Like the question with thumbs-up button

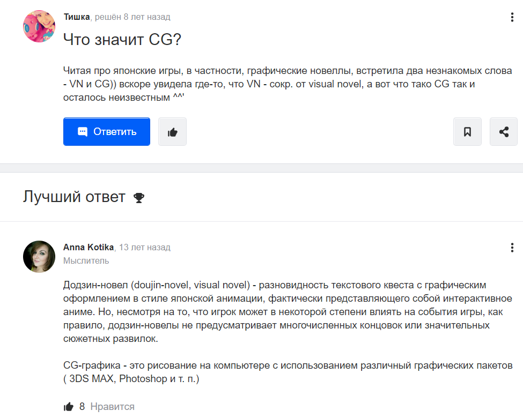(172, 132)
